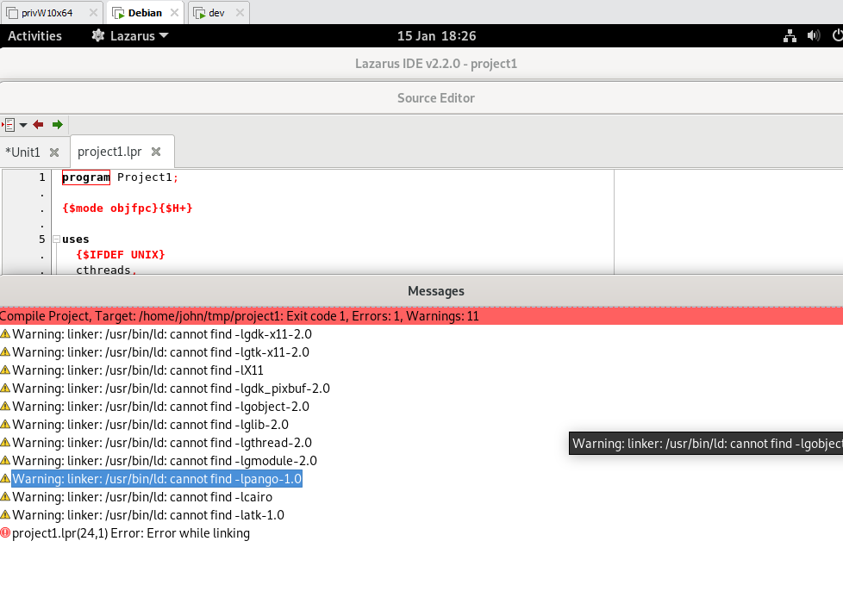This screenshot has width=843, height=597.
Task: Select the warning cannot find -lglib-2.0
Action: tap(151, 425)
